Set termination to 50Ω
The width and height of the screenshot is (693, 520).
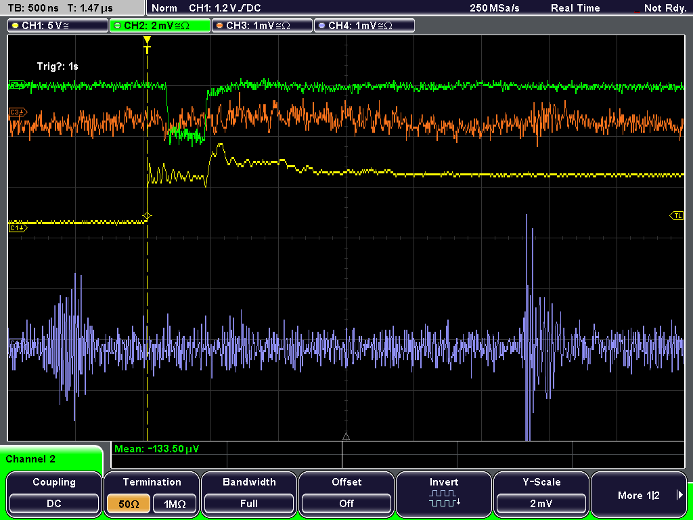(x=129, y=504)
